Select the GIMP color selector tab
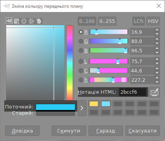Screen dimensions: 165x141 9,21
